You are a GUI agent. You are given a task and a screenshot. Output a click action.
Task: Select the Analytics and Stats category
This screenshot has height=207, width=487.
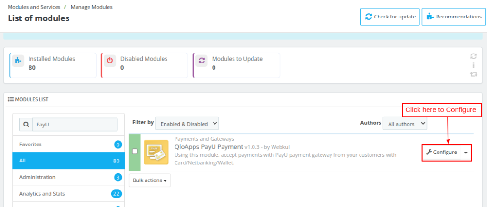point(68,194)
